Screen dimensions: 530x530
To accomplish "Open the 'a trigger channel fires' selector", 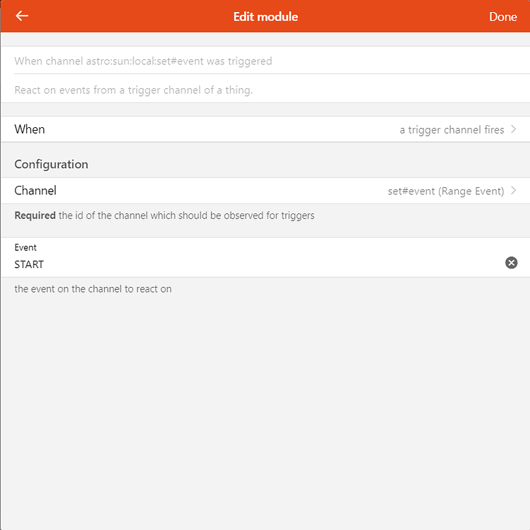I will [452, 129].
